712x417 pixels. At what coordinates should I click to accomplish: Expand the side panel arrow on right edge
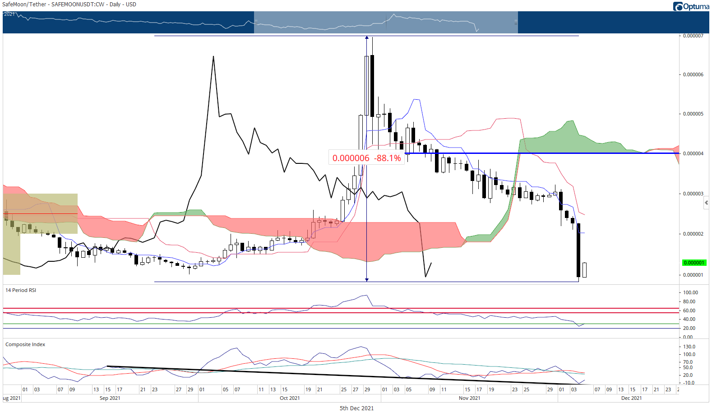707,203
